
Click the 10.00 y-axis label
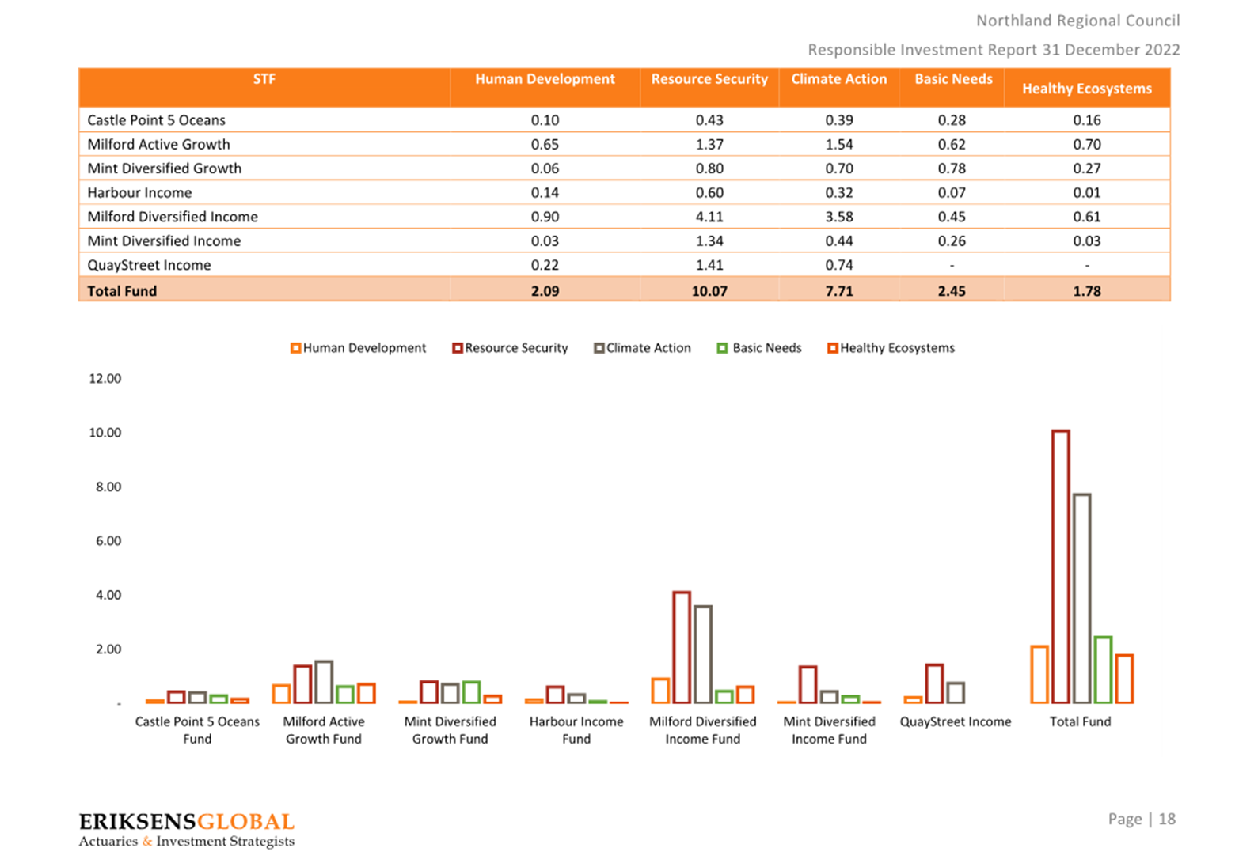click(105, 433)
